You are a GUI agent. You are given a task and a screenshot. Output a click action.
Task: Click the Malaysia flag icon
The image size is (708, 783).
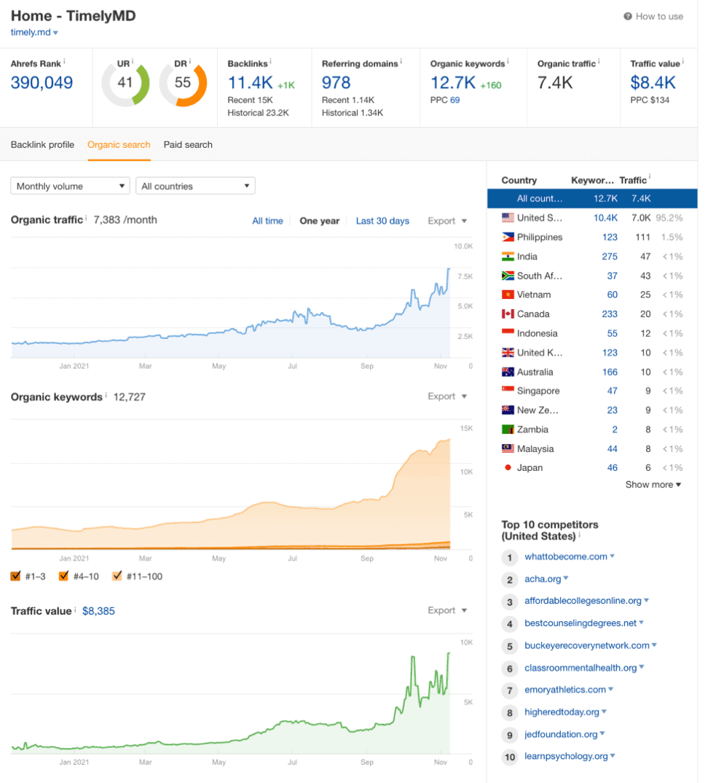click(x=508, y=448)
